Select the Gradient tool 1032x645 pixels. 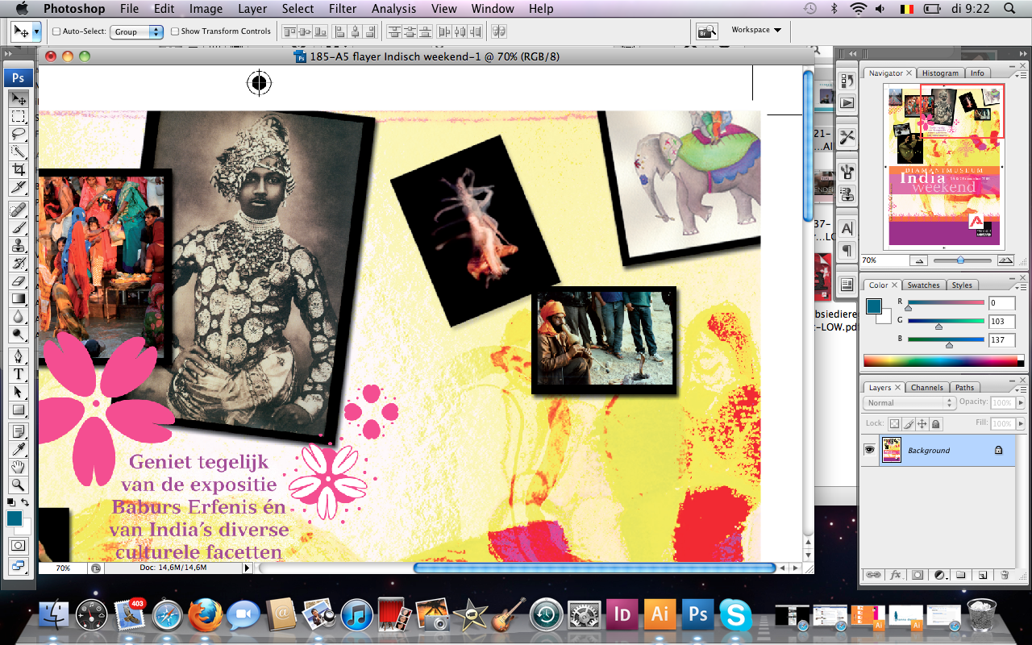click(x=18, y=298)
